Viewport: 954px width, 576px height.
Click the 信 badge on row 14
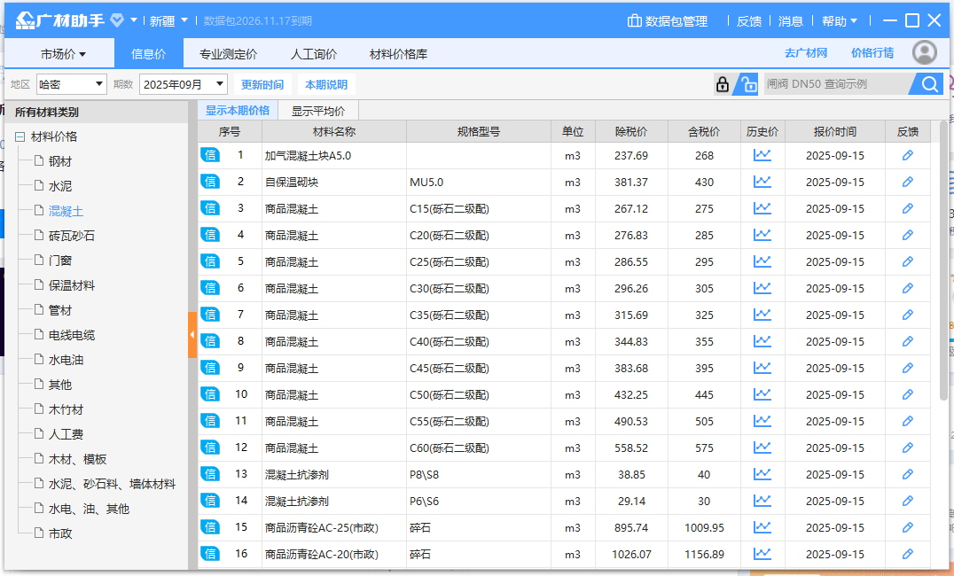point(210,501)
